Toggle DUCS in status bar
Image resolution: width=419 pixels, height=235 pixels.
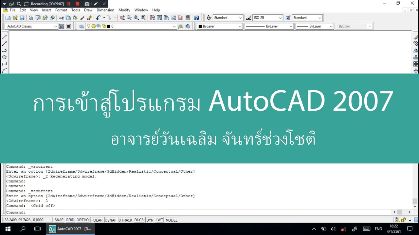click(139, 220)
